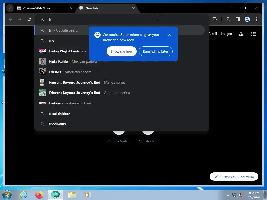Reload the current page
The width and height of the screenshot is (267, 200).
[29, 19]
